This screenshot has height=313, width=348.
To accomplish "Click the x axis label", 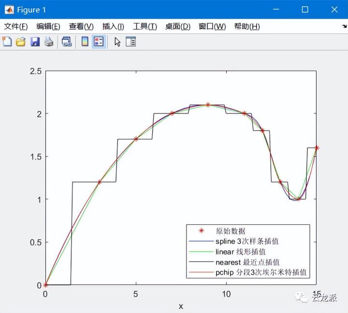I will 181,306.
